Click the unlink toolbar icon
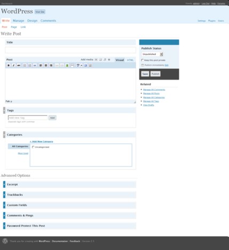The height and width of the screenshot is (250, 229). point(62,66)
